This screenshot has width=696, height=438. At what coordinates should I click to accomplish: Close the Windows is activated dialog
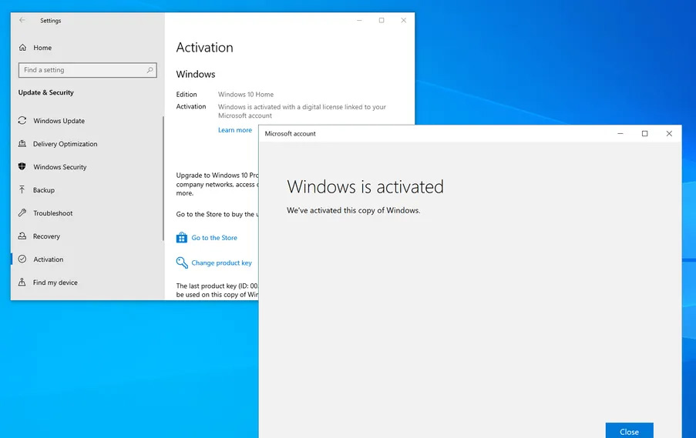point(629,431)
